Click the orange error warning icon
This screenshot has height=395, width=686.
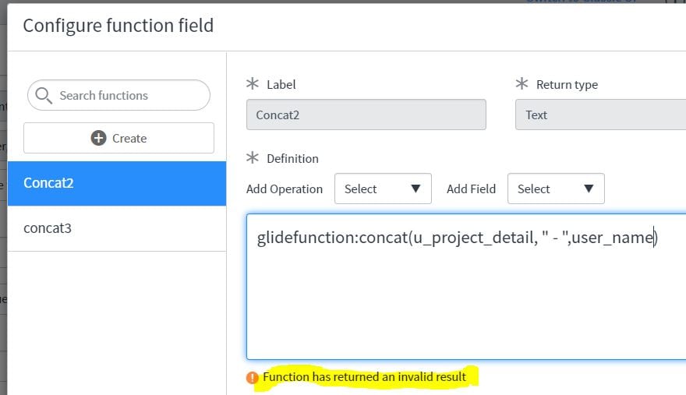point(253,377)
